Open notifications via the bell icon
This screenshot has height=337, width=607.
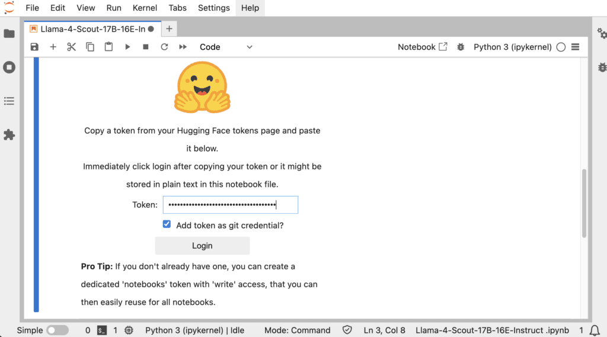pos(595,330)
